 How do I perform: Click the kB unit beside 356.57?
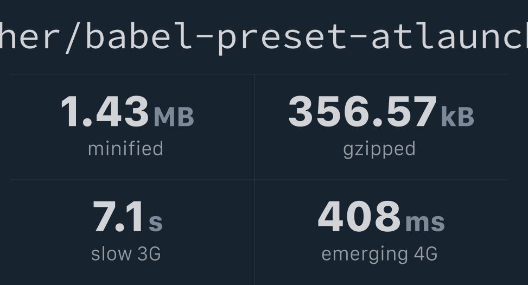pos(457,117)
